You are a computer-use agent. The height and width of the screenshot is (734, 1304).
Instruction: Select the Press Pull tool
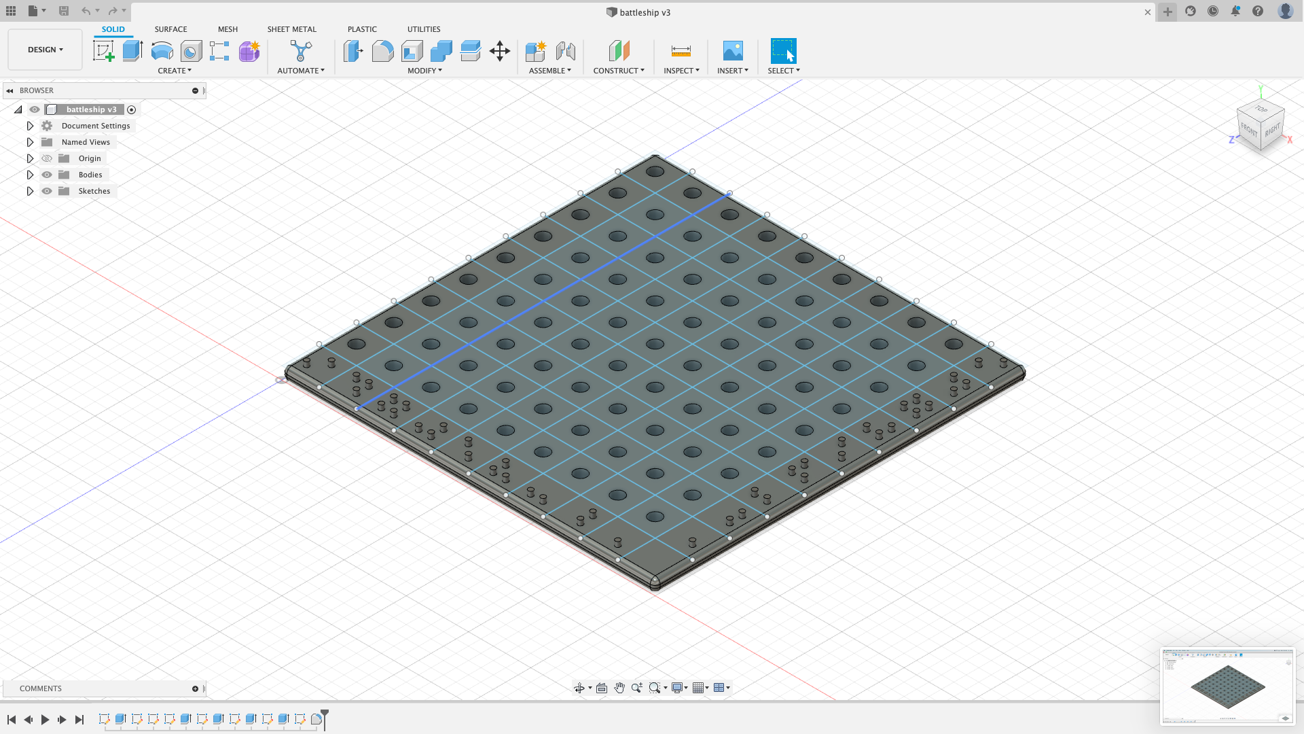coord(353,51)
